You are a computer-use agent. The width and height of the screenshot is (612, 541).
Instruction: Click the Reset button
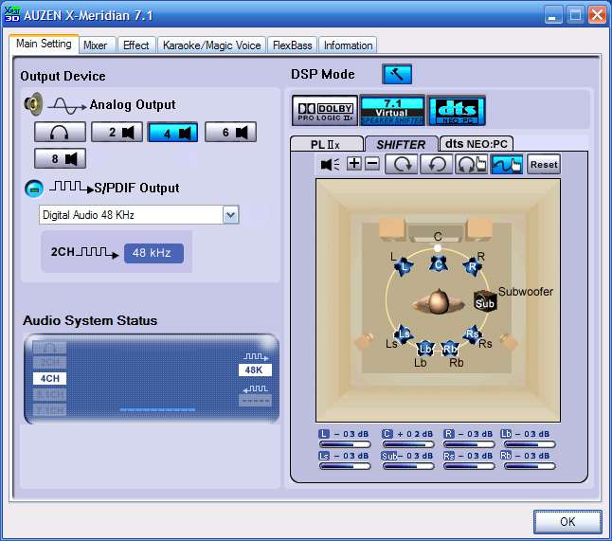click(544, 164)
